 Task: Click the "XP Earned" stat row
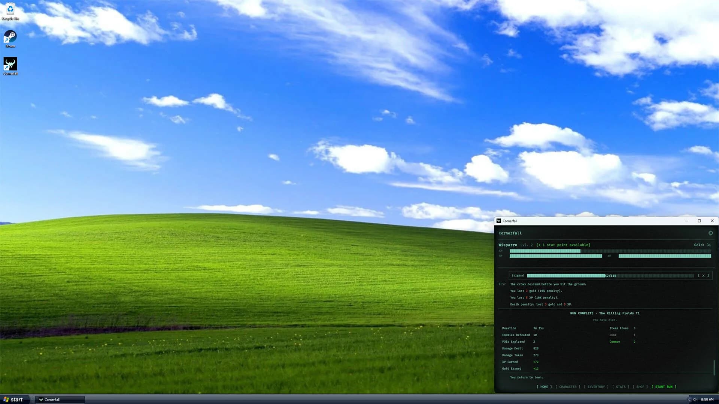point(521,362)
